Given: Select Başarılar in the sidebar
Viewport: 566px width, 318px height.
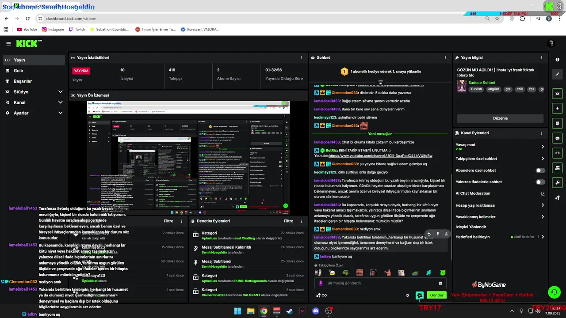Looking at the screenshot, I should point(34,81).
